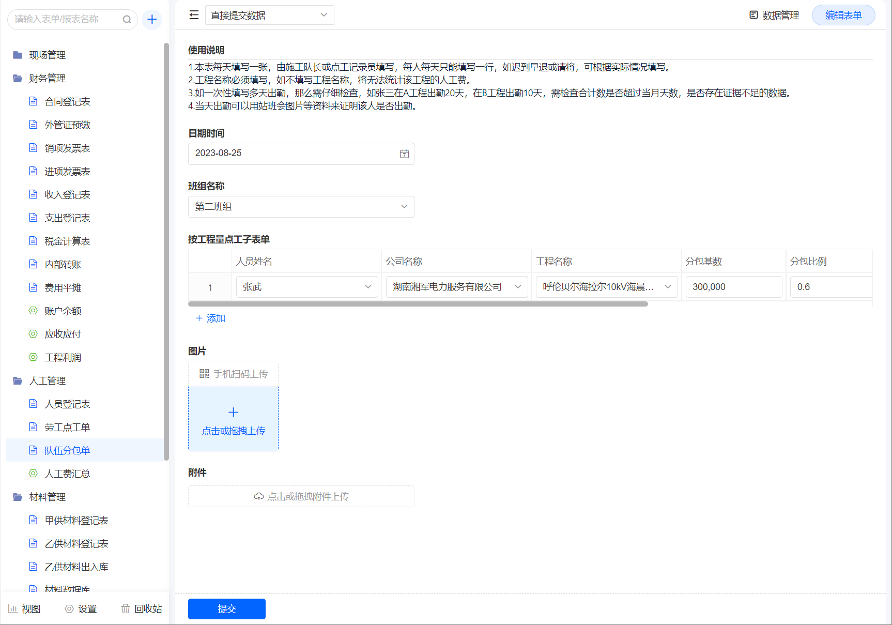Open 数据管理 in the top right
Screen dimensions: 892x625
[774, 16]
